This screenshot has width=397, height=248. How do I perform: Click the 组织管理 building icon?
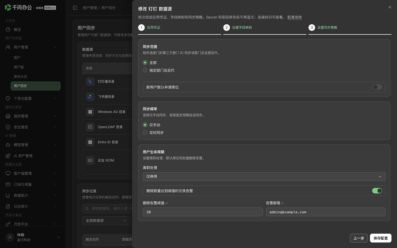pos(8,116)
